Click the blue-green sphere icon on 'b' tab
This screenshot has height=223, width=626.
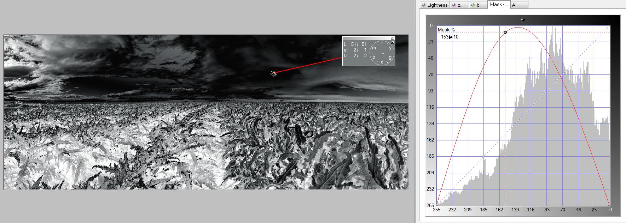[x=473, y=5]
